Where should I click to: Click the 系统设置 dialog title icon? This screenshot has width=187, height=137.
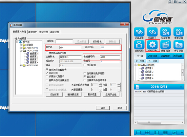[x=11, y=25]
